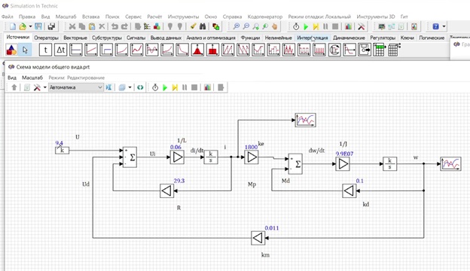Select the km feedback gain 0.011
The height and width of the screenshot is (271, 470).
pos(258,238)
